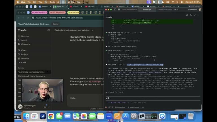Click the filter icon in Warp block
Image resolution: width=217 pixels, height=122 pixels.
pyautogui.click(x=194, y=15)
